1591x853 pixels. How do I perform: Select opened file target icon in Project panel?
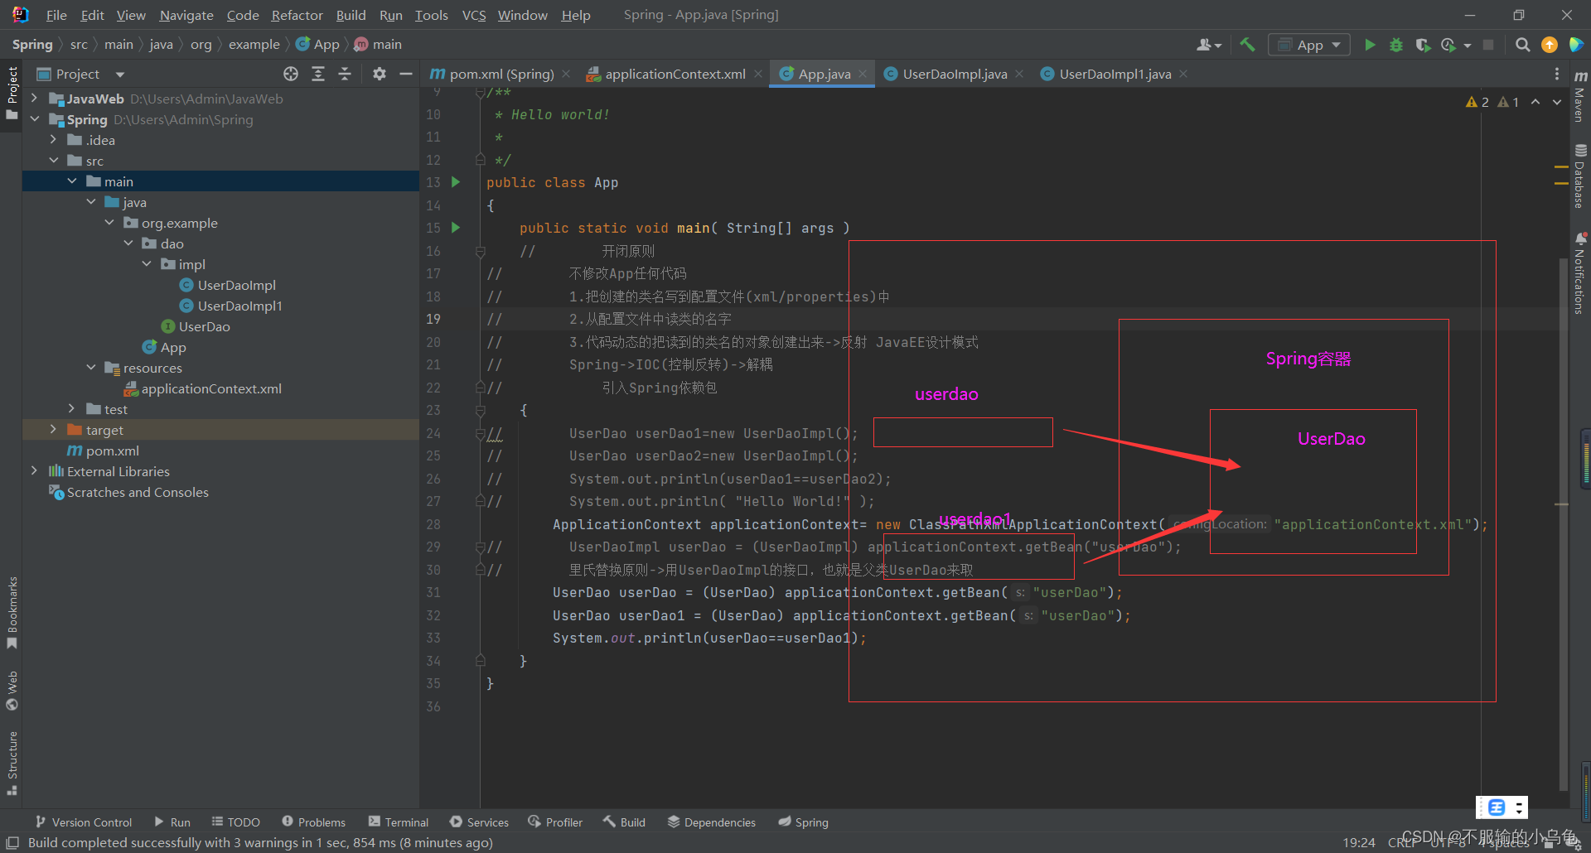(291, 74)
